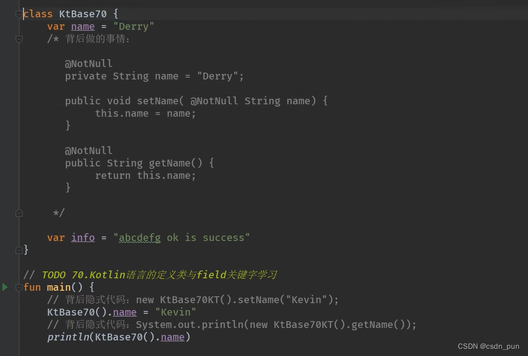528x356 pixels.
Task: Run main function via green gutter arrow
Action: (5, 287)
